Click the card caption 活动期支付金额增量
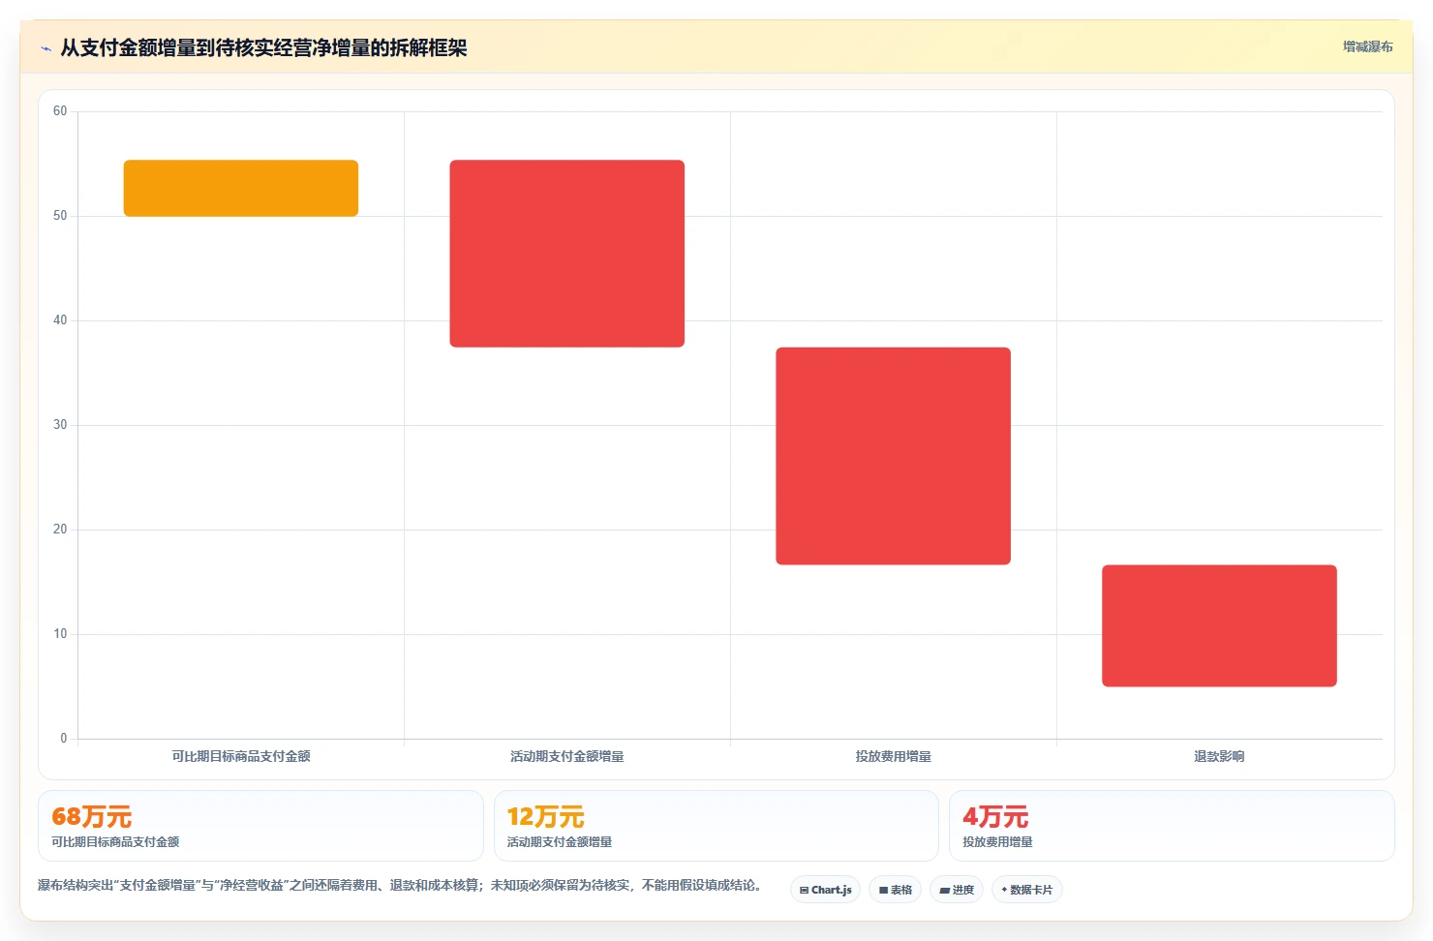The width and height of the screenshot is (1433, 941). pyautogui.click(x=560, y=842)
